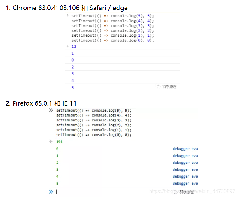The height and width of the screenshot is (197, 238).
Task: Select the heading 'Firefox 65.0.1 和 IE 11'
Action: click(41, 103)
